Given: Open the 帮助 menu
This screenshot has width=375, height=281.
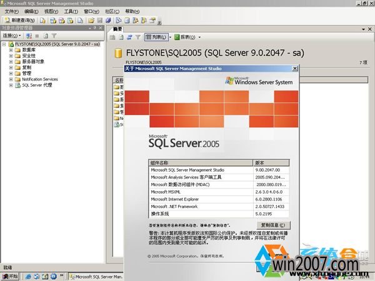Looking at the screenshot, I should click(132, 11).
